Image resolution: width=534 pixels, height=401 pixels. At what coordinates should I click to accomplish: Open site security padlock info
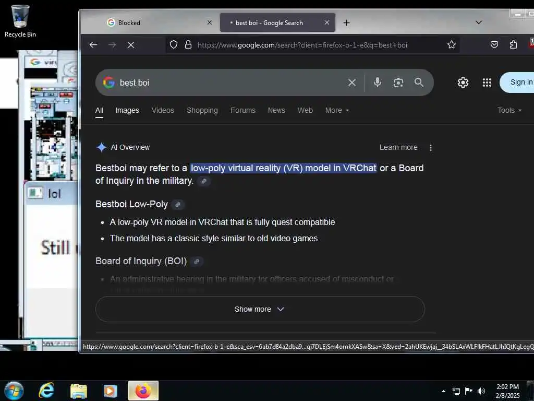pos(188,45)
